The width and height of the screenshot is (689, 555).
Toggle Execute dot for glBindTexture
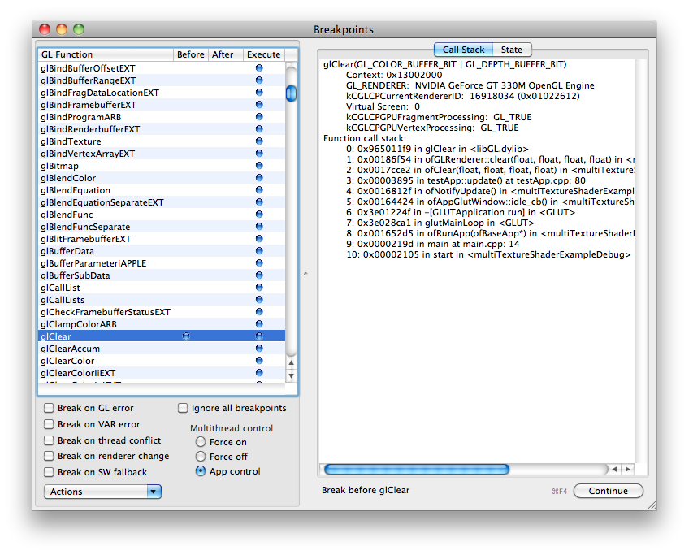(259, 141)
